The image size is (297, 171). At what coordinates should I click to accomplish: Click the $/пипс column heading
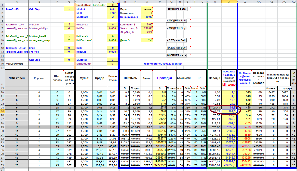point(147,78)
